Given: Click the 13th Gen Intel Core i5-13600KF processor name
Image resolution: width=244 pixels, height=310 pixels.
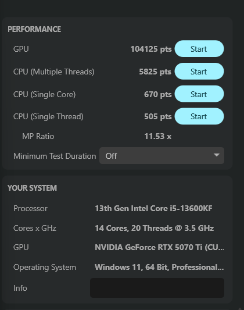Looking at the screenshot, I should coord(153,208).
